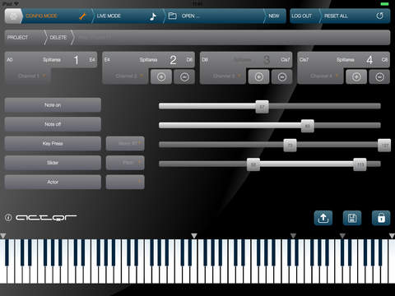
Task: Open the info icon beside the actor logo
Action: (x=8, y=218)
